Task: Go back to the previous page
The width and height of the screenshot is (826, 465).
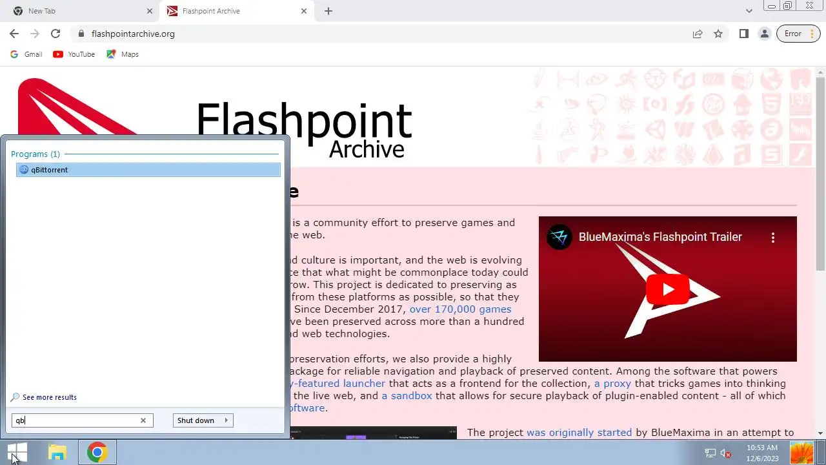Action: point(14,34)
